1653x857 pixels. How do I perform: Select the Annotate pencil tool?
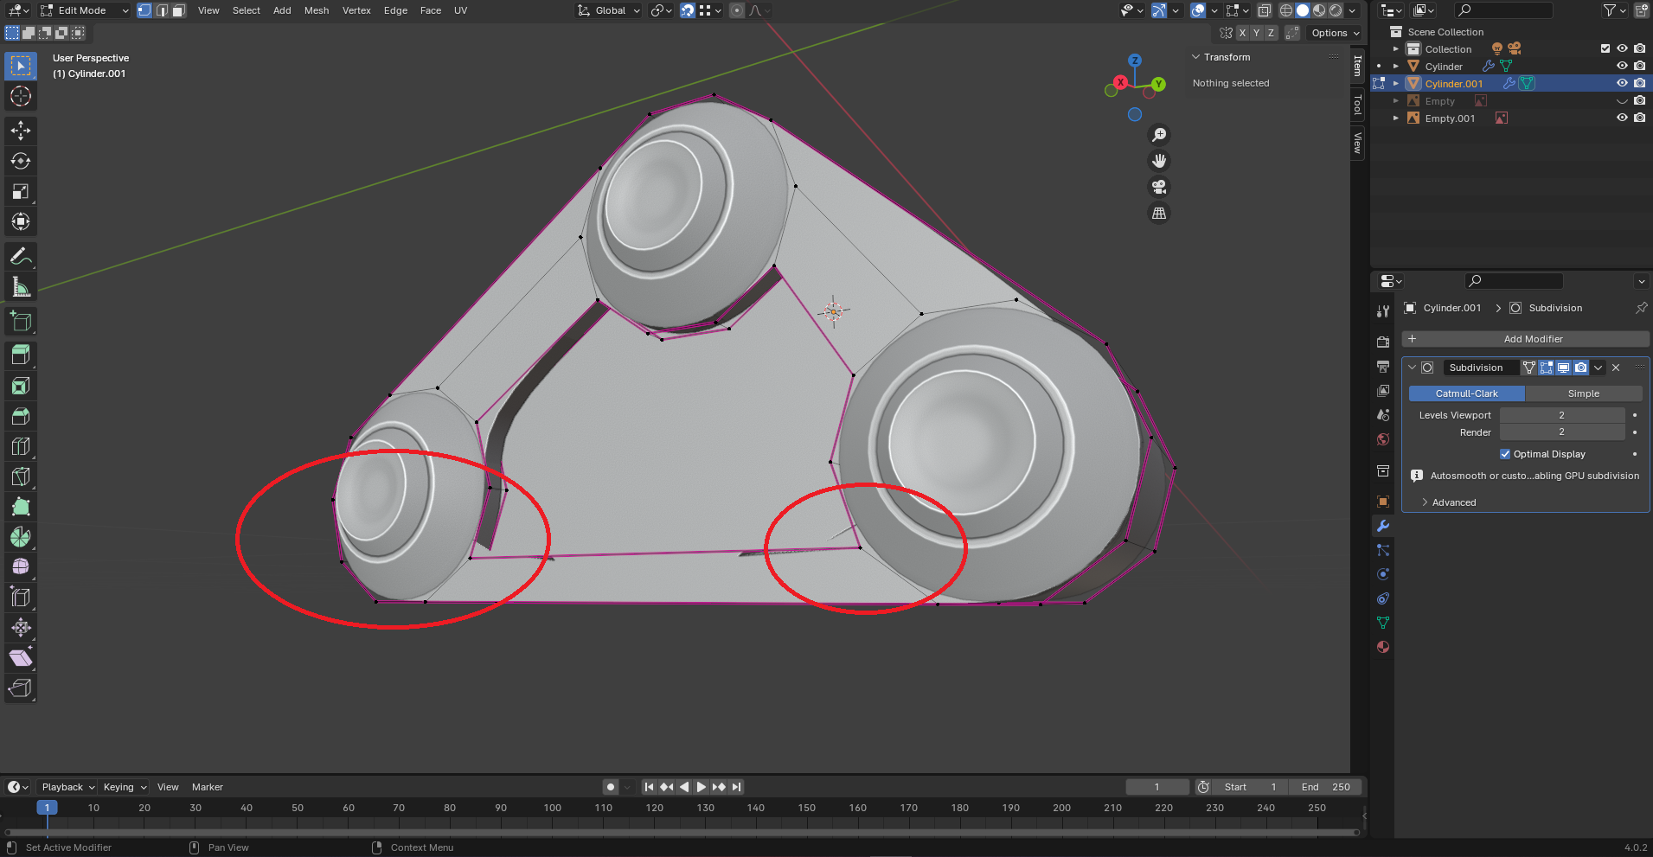pyautogui.click(x=21, y=257)
